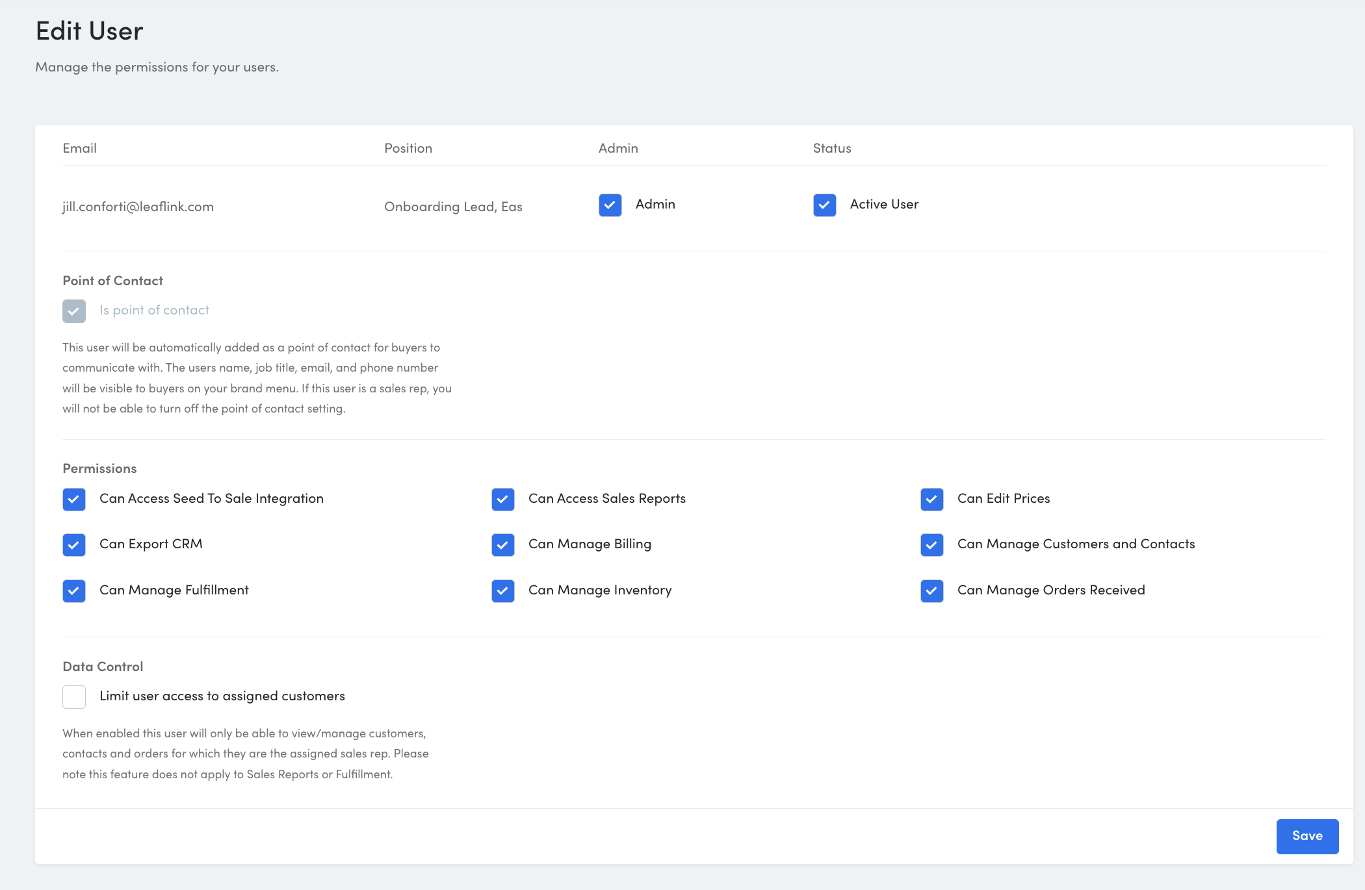Click the Edit User page heading
Screen dimensions: 1365x890
coord(90,31)
